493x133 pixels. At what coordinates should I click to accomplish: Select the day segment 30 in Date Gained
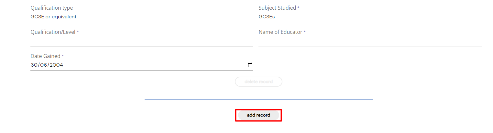[34, 65]
